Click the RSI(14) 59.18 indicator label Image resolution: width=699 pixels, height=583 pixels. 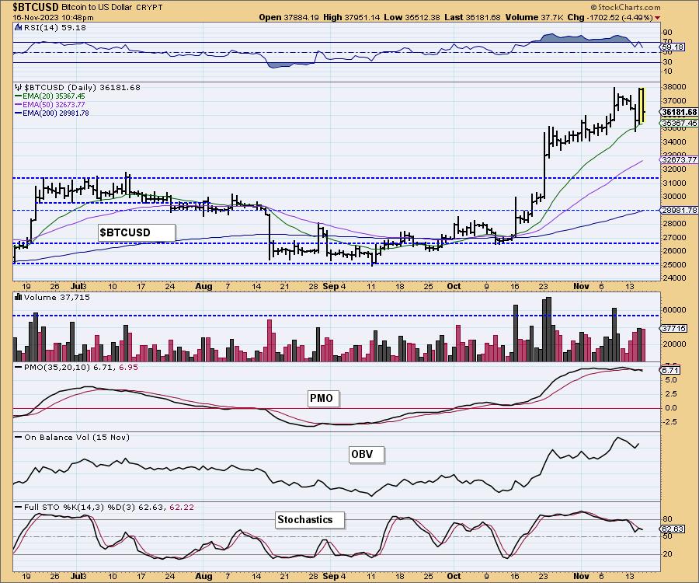tap(55, 27)
